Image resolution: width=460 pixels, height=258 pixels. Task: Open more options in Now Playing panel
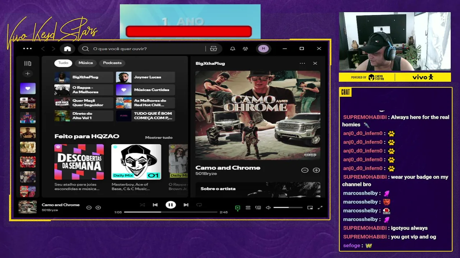(x=302, y=63)
